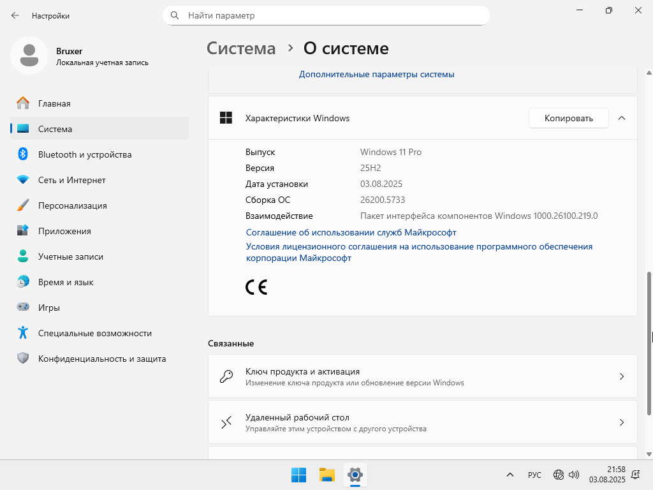Show hidden tray icons chevron
Viewport: 653px width, 490px height.
510,475
